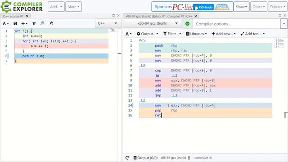
Task: Open the Output (0/0) panel button
Action: (x=145, y=158)
